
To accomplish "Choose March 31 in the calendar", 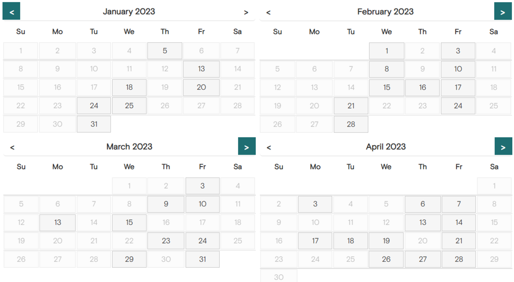I will [x=202, y=259].
